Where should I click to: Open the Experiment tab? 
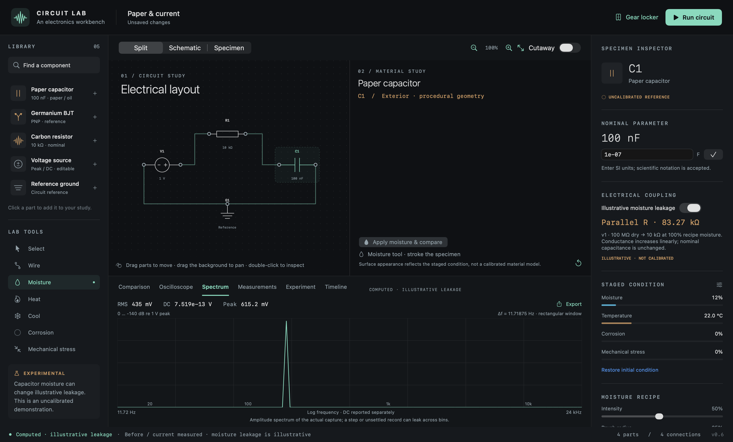click(300, 287)
